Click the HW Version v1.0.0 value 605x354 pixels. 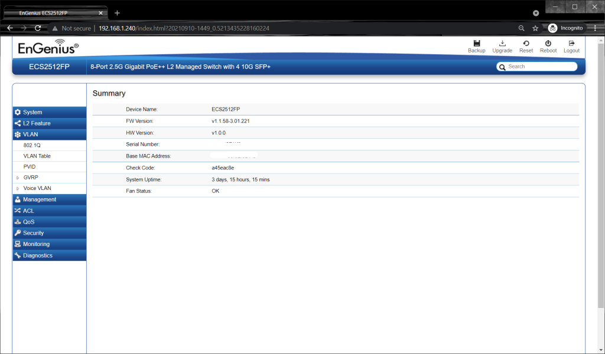pyautogui.click(x=219, y=133)
